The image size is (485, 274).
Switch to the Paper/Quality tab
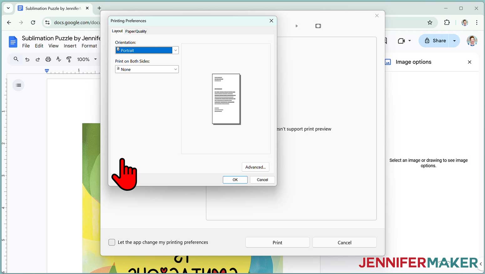click(136, 31)
